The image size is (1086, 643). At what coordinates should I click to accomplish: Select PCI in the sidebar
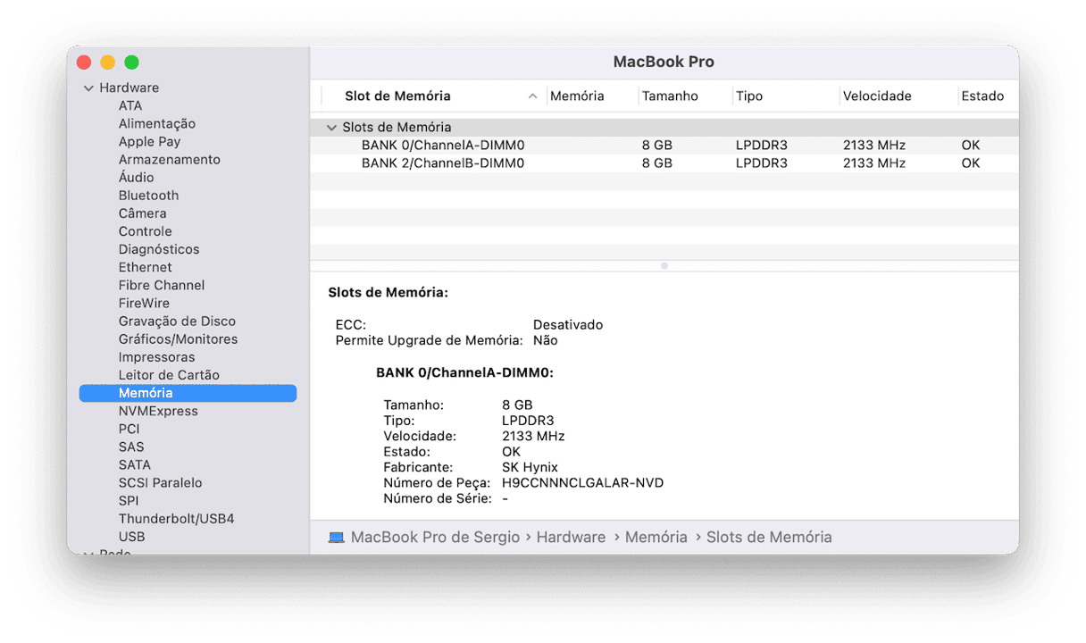(129, 429)
